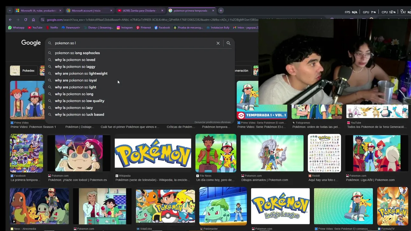Select suggestion why is pokemon so luck based
Screen dimensions: 411x231
140,115
